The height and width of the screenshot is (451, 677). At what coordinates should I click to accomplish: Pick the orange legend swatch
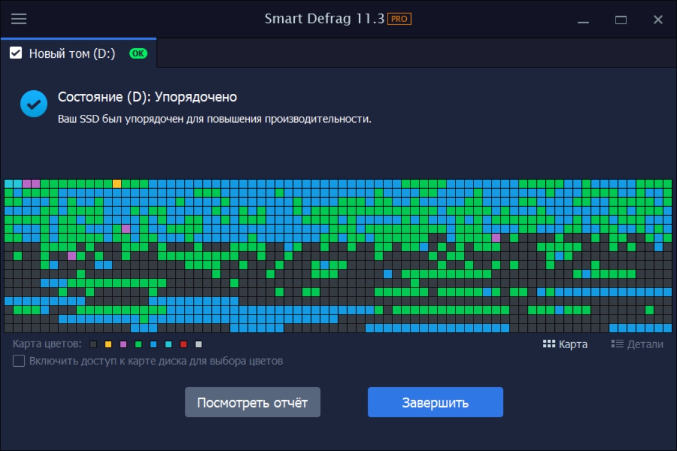point(108,345)
